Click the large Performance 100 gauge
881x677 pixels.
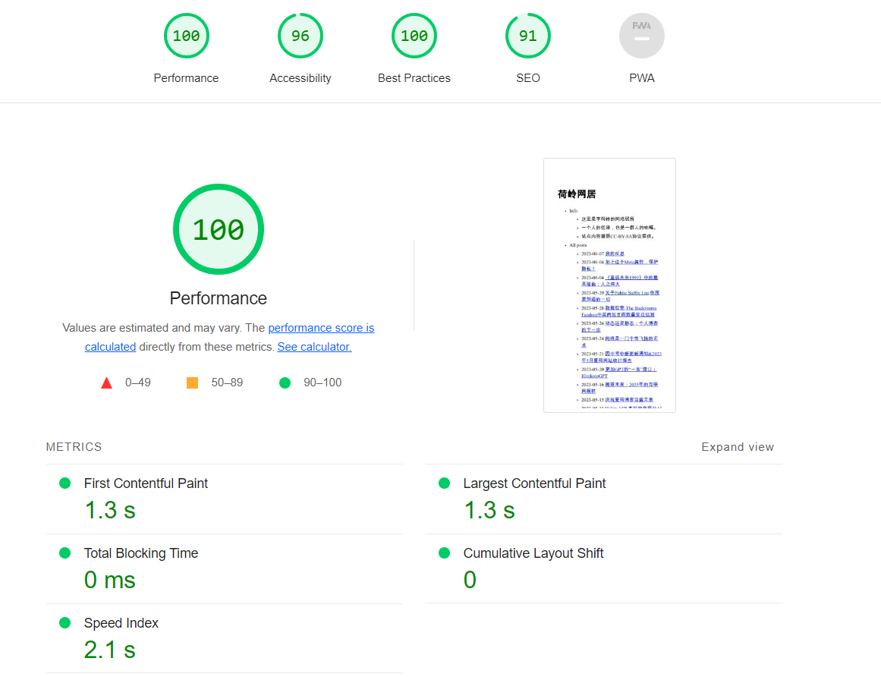tap(219, 229)
